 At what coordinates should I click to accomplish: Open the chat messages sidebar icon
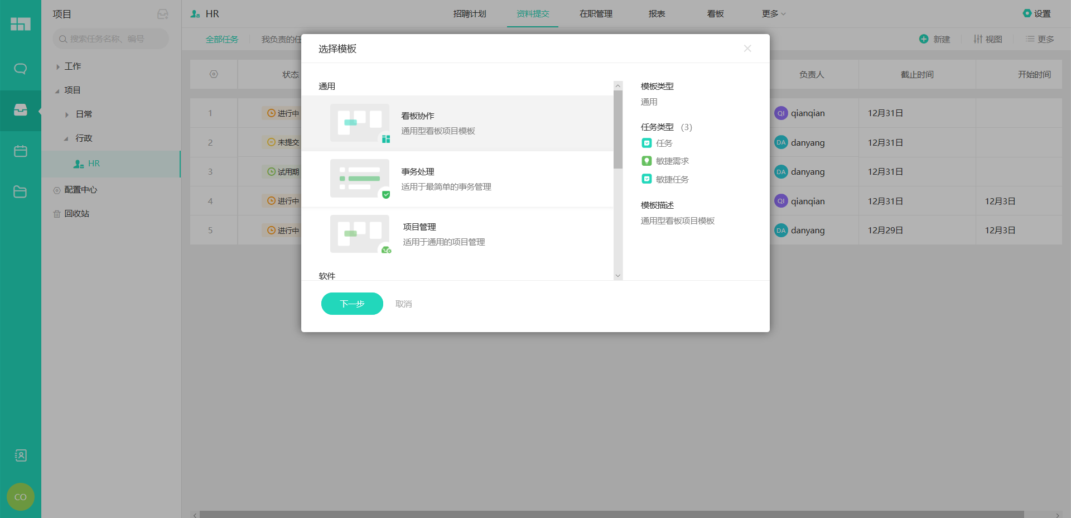click(20, 69)
